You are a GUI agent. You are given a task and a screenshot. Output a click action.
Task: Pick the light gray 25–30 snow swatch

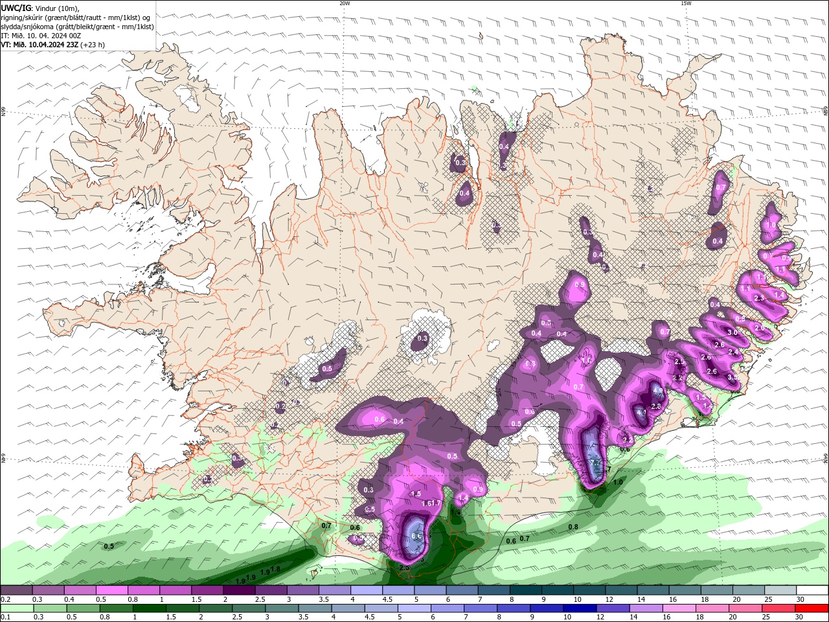[780, 590]
